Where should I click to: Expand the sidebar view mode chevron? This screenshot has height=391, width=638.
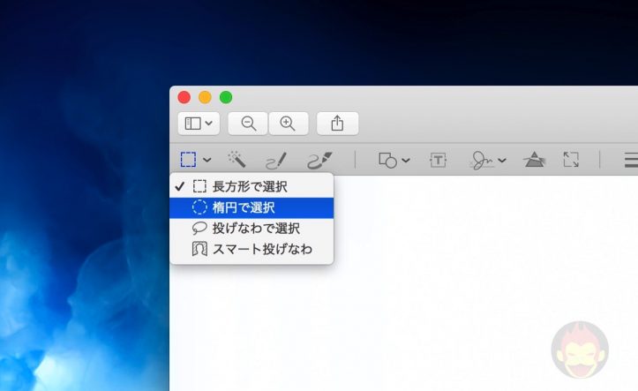click(x=209, y=123)
